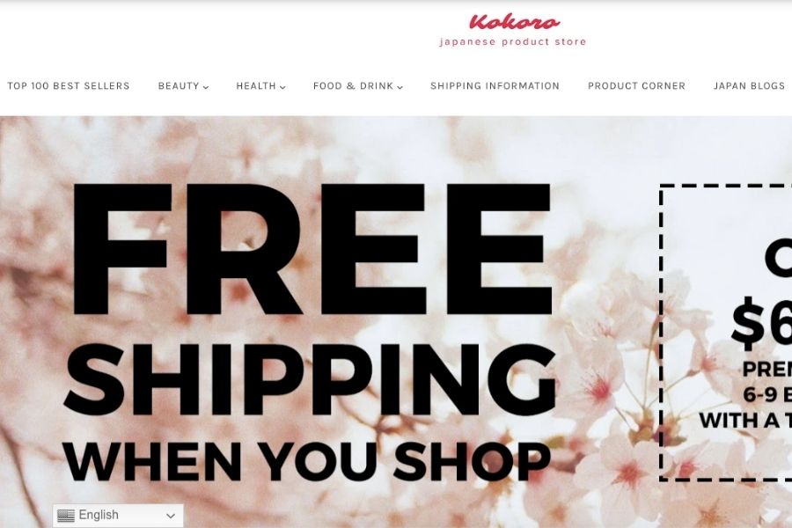This screenshot has width=792, height=528.
Task: Expand the Beauty menu chevron
Action: pyautogui.click(x=206, y=87)
